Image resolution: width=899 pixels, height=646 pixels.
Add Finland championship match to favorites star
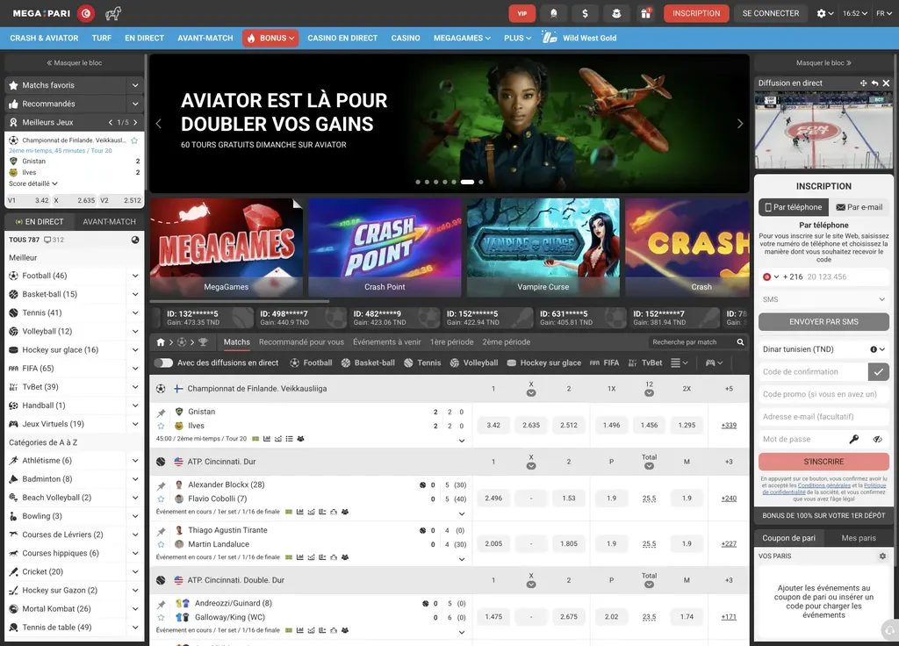pyautogui.click(x=134, y=140)
